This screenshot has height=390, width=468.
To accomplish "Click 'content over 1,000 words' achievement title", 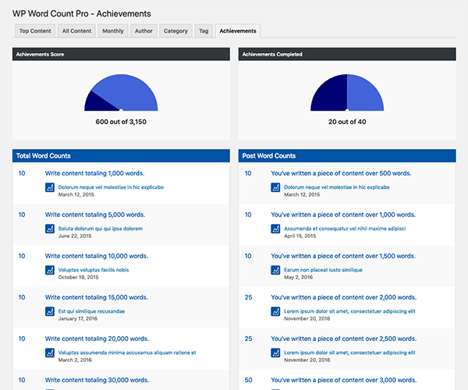I will pos(343,214).
